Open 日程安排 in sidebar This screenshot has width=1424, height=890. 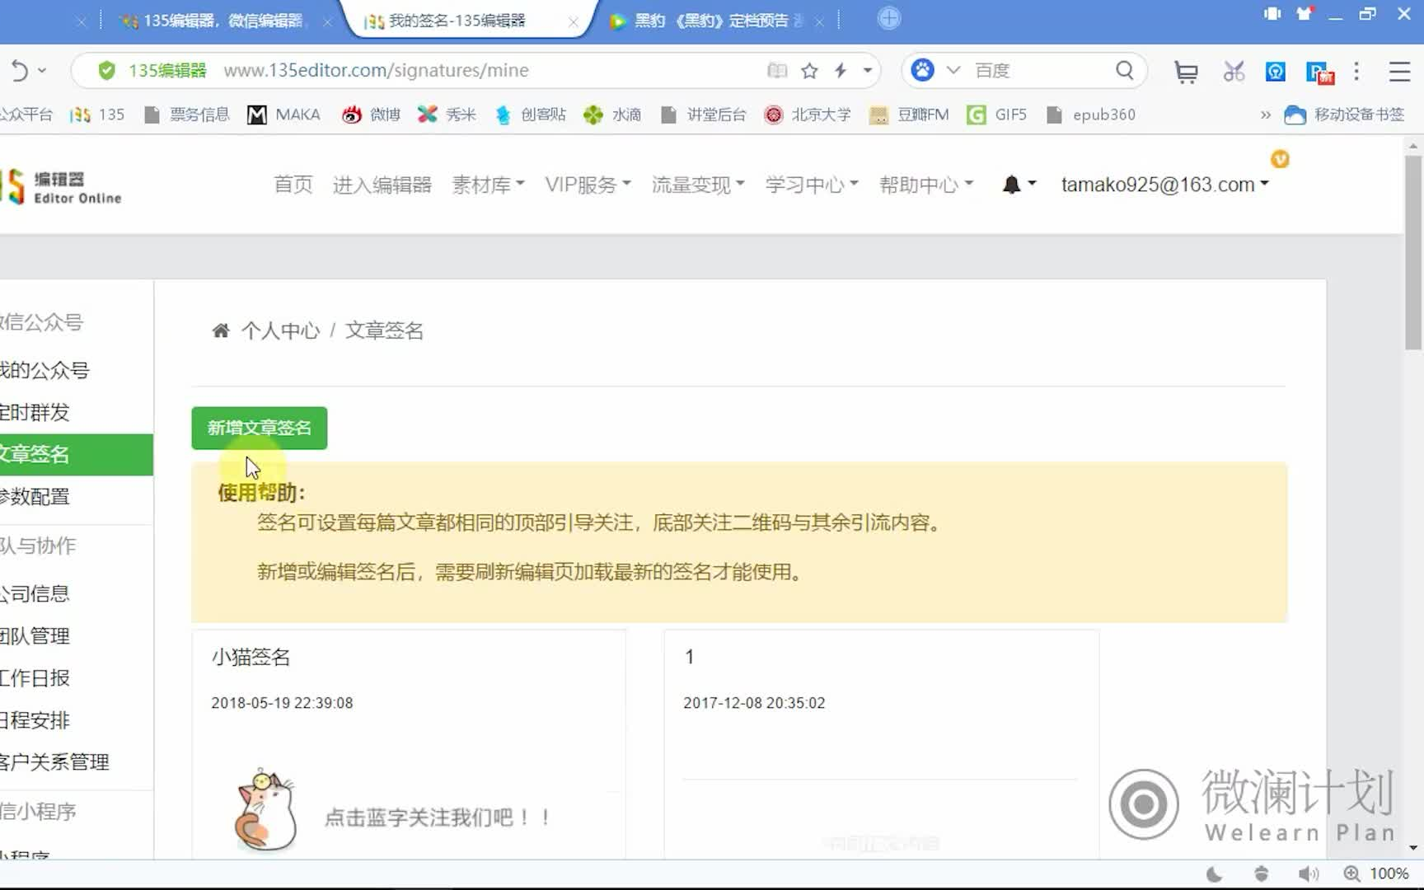point(35,719)
